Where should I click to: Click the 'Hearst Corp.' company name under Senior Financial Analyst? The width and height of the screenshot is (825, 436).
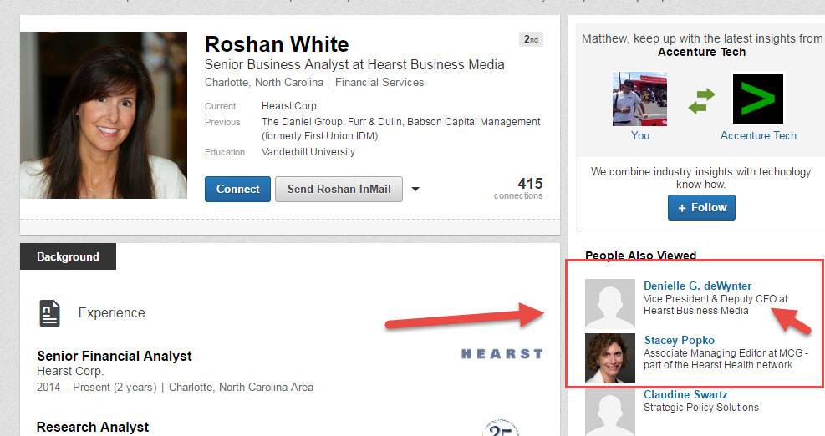point(70,372)
